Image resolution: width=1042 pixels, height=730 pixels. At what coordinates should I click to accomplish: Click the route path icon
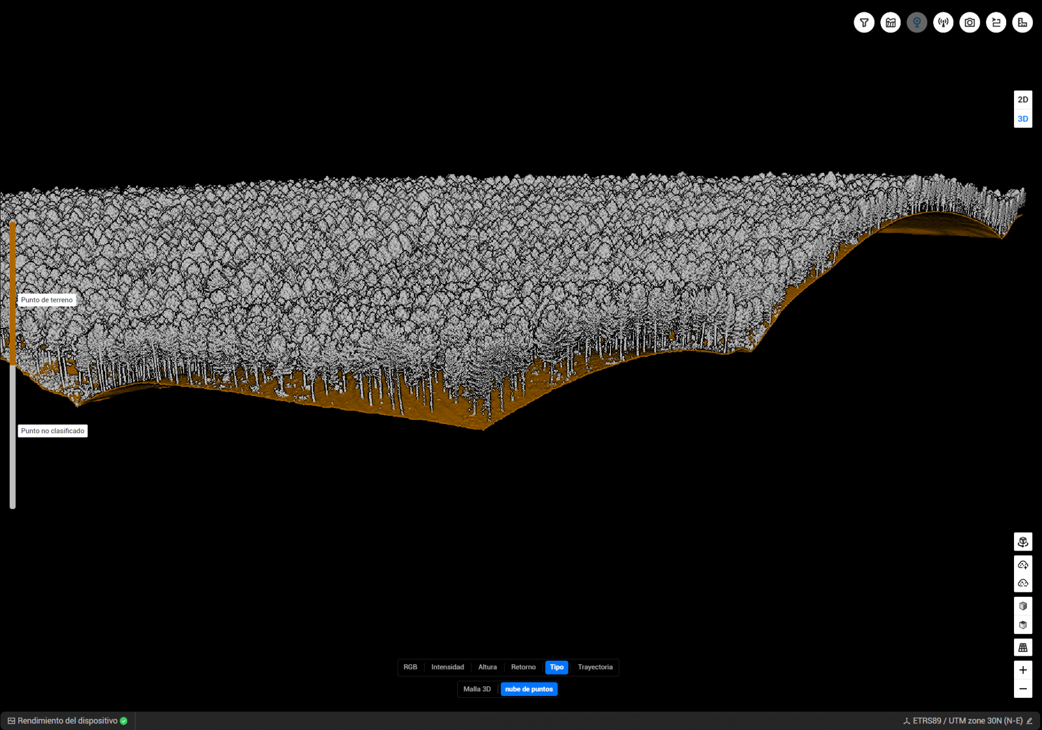(996, 23)
